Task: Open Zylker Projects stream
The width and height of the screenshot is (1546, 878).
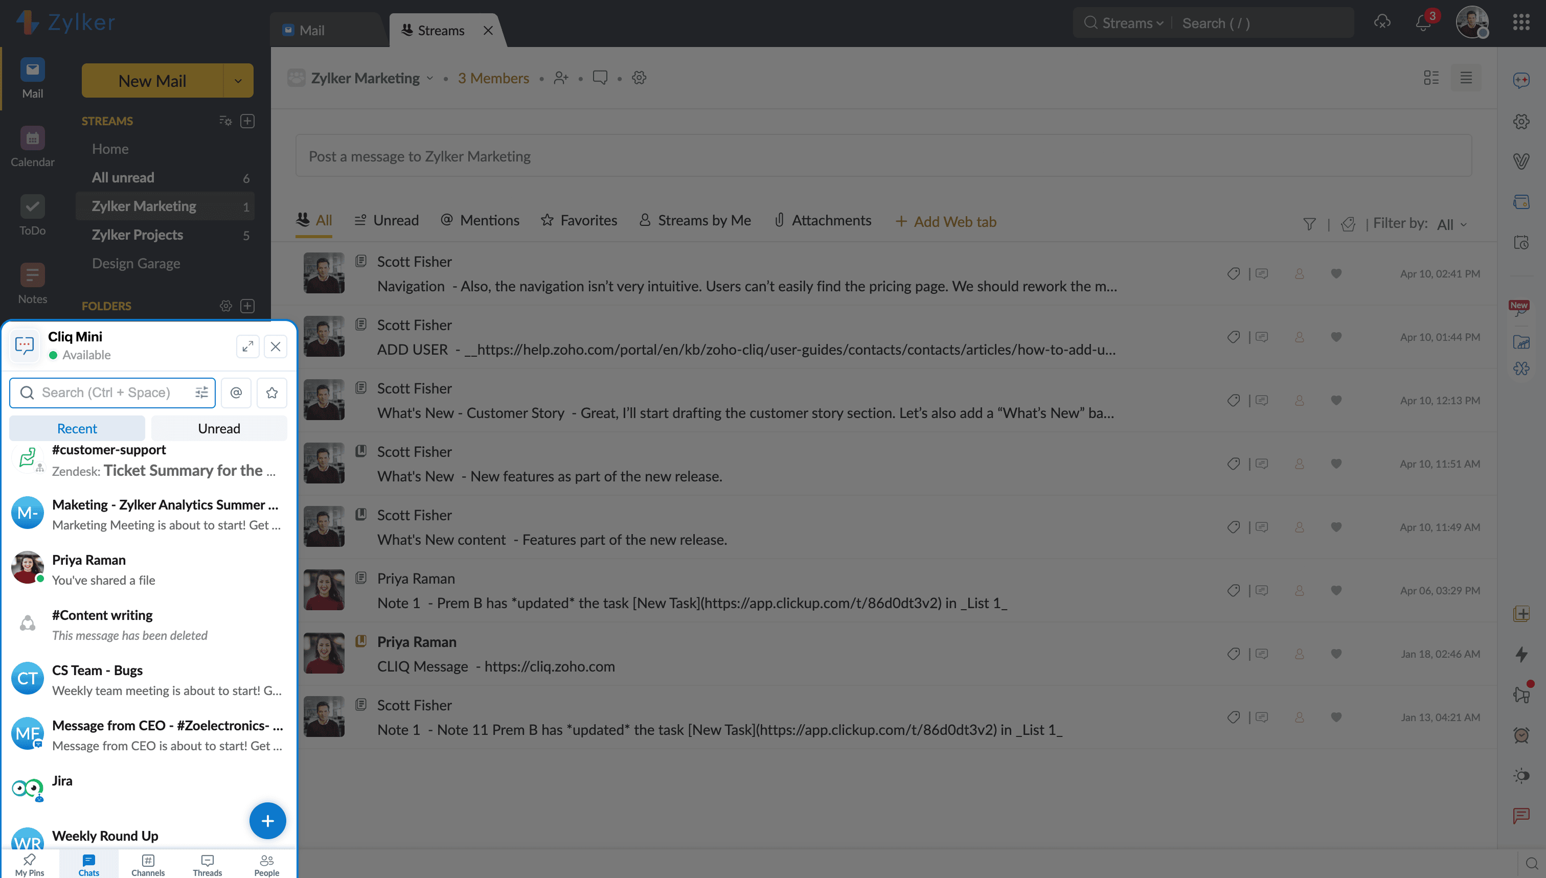Action: (165, 235)
